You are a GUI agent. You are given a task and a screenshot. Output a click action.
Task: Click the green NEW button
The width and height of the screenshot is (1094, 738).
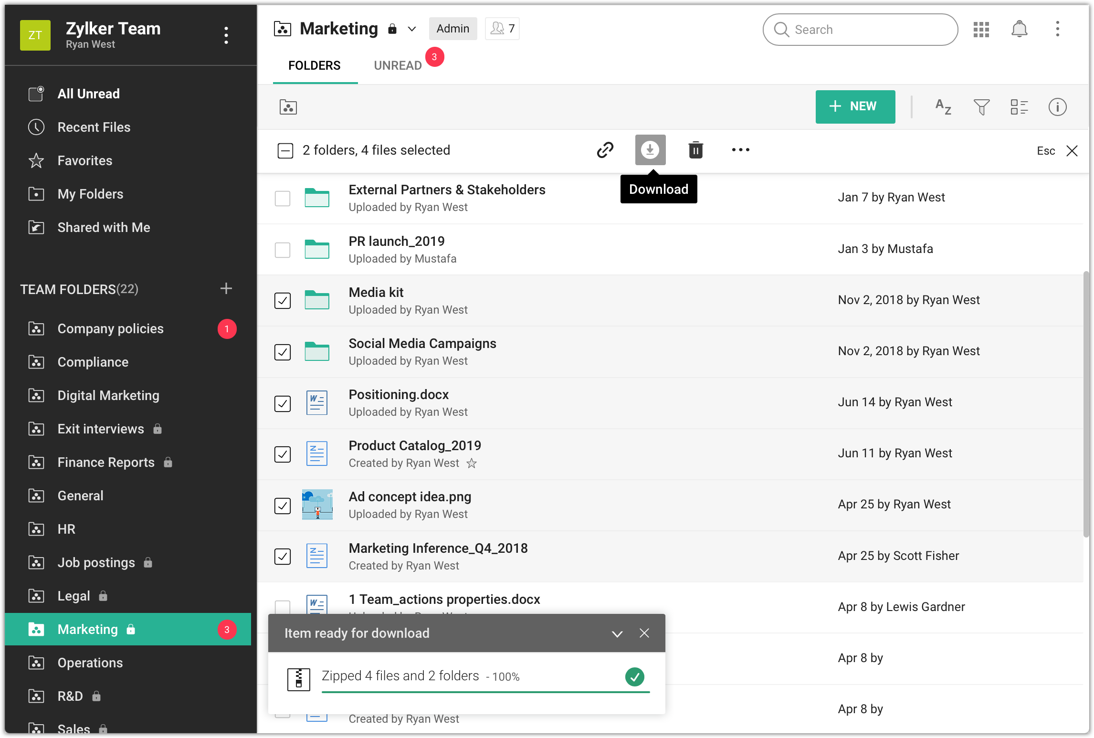click(x=855, y=106)
